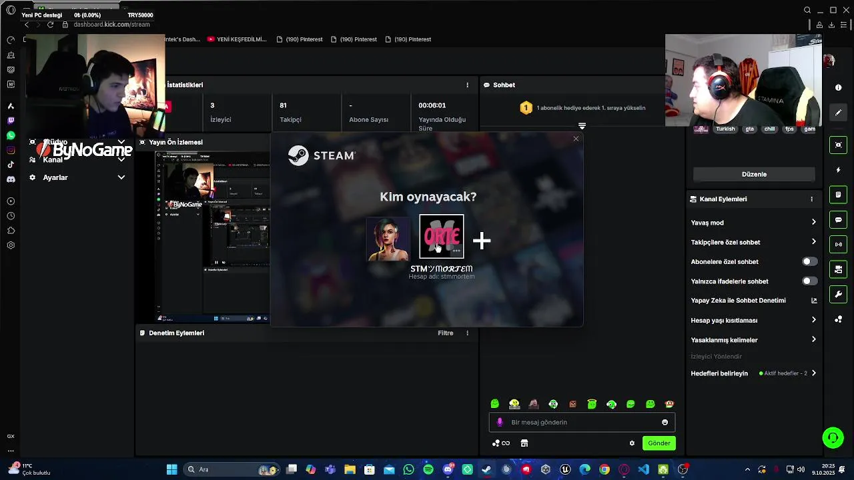Open the sidebar extensions cube icon
Screen dimensions: 854x480
pos(11,231)
